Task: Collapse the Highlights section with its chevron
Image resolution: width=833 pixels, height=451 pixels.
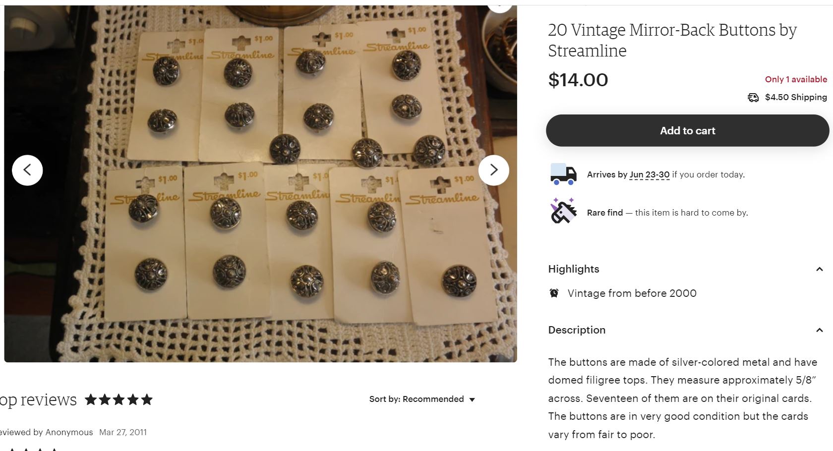Action: 819,269
